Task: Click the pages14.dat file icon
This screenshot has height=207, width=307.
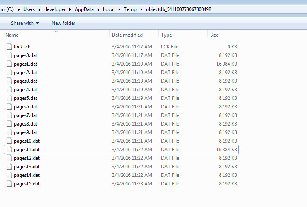Action: point(9,175)
